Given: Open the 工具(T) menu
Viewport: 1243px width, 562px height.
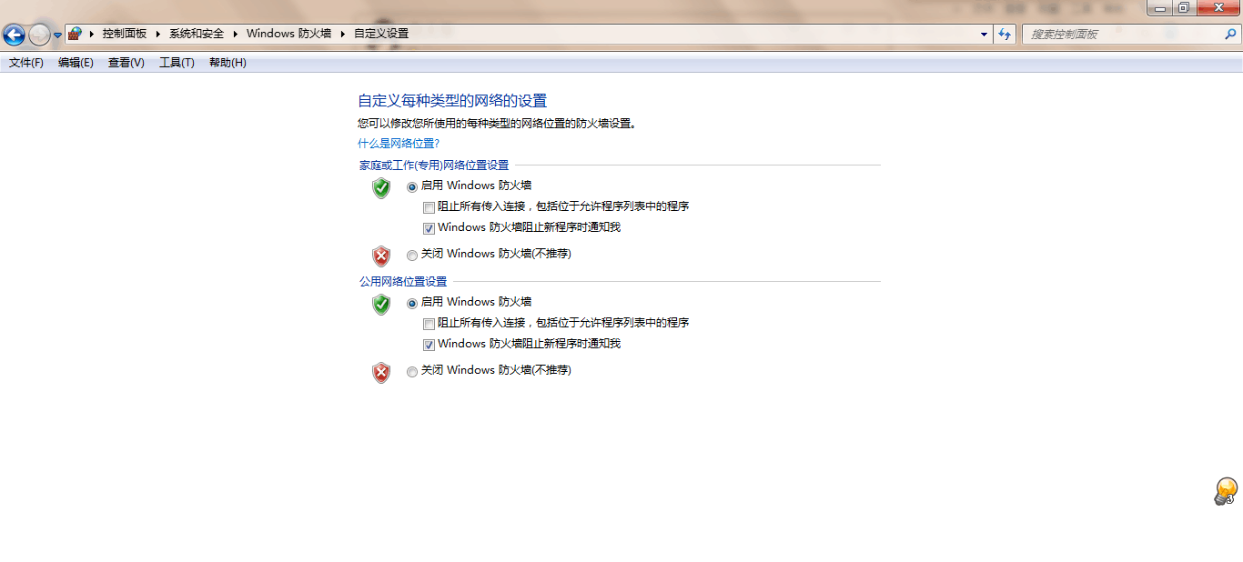Looking at the screenshot, I should click(x=177, y=63).
